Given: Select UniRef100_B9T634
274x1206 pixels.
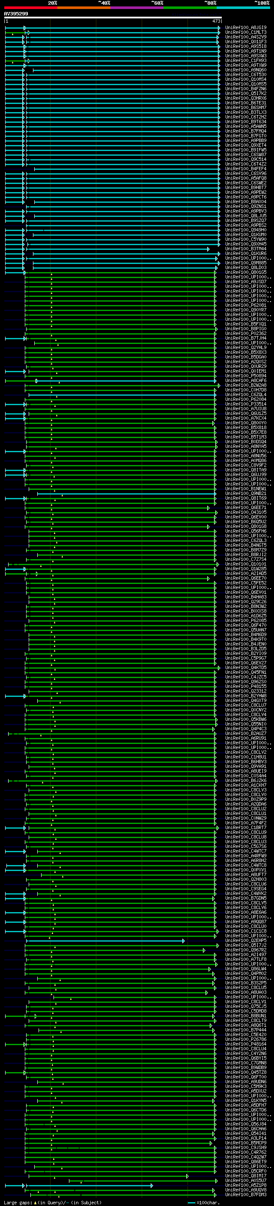Looking at the screenshot, I should pyautogui.click(x=246, y=122).
